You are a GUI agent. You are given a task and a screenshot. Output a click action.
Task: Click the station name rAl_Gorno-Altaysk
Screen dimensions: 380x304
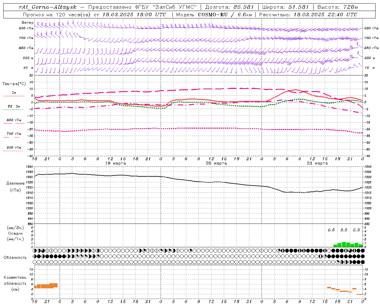[48, 7]
